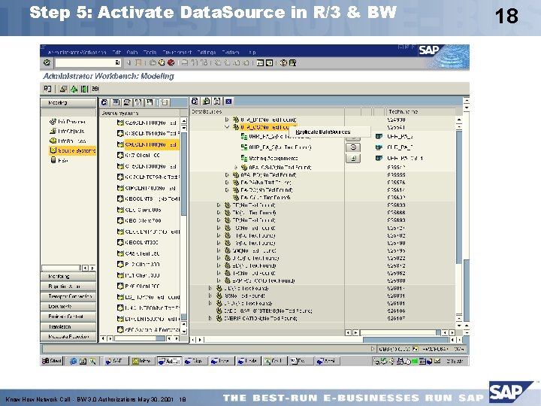Click the third icon above Source Systems
This screenshot has height=406, width=541.
(x=127, y=102)
